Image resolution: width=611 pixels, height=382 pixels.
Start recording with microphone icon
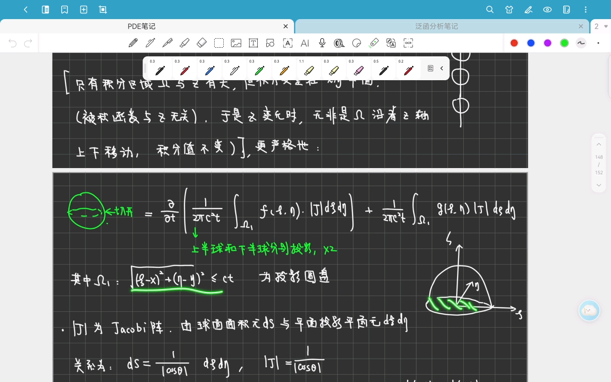pyautogui.click(x=322, y=43)
